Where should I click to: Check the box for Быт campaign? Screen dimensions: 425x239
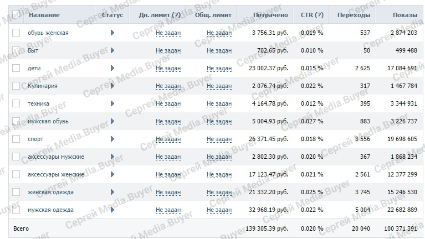click(x=16, y=50)
